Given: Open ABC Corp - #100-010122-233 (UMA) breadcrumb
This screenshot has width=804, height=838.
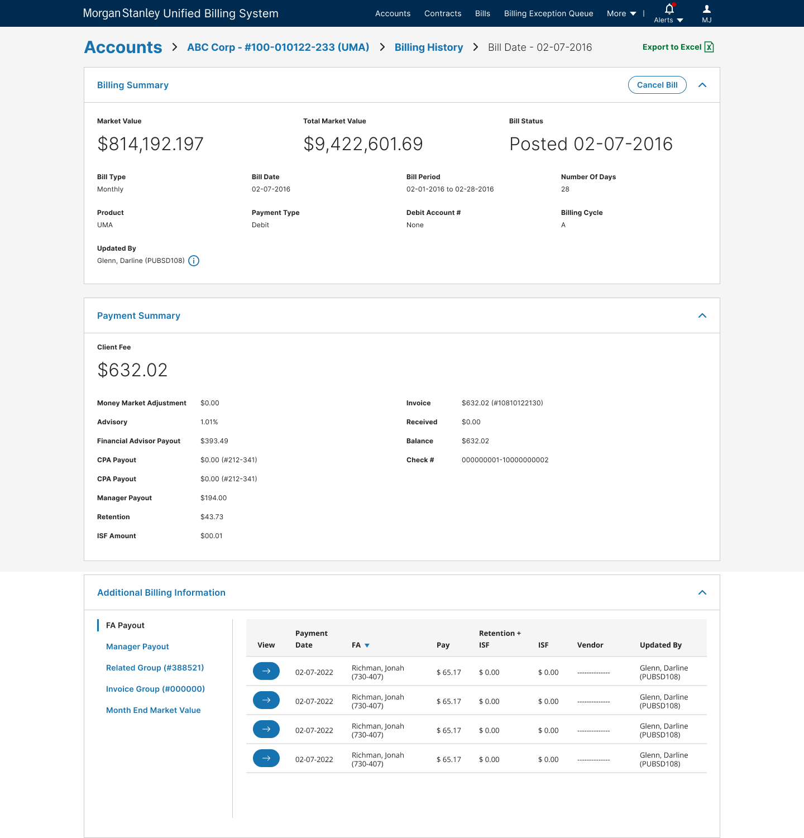Looking at the screenshot, I should (278, 47).
